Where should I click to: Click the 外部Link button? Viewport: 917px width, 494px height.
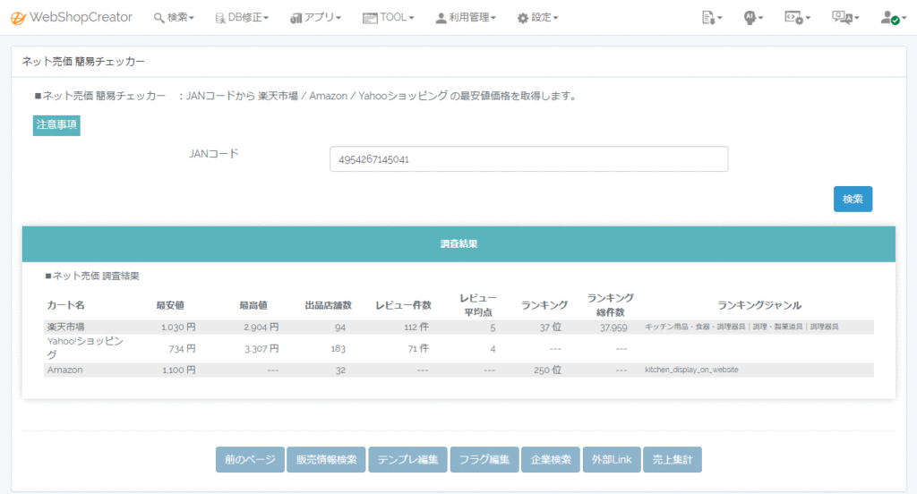[612, 459]
